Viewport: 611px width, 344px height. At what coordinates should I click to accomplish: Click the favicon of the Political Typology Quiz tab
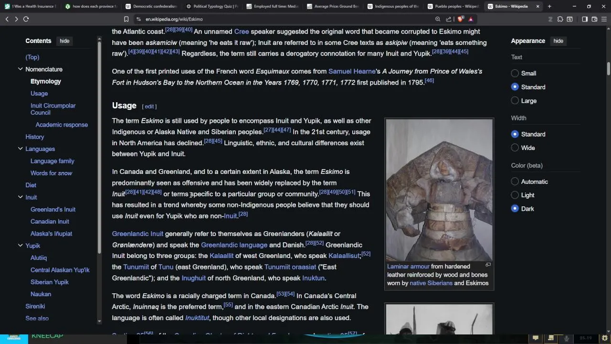click(189, 6)
